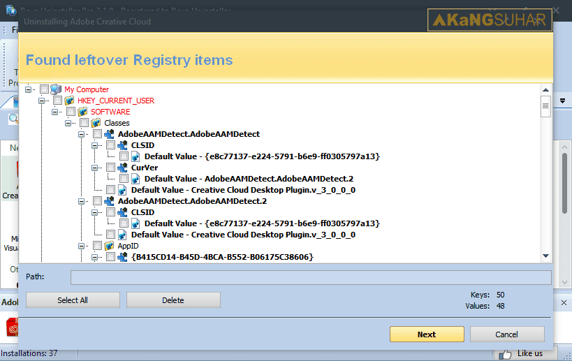Screen dimensions: 572x361
Task: Click the Like us thumbs-up icon
Action: coord(505,354)
